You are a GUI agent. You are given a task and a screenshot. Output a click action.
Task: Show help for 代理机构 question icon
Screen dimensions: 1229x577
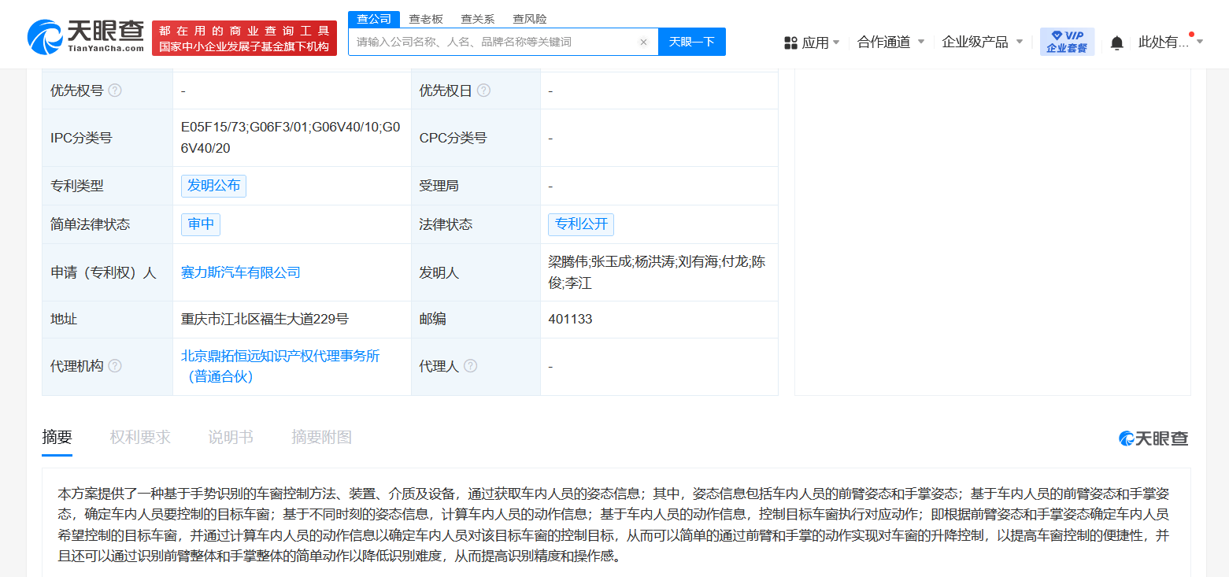tap(115, 366)
